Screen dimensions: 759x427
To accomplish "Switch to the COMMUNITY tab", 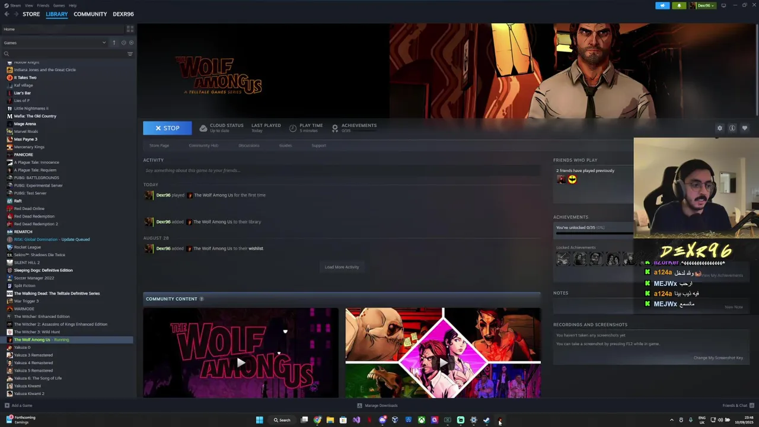I will (x=90, y=14).
